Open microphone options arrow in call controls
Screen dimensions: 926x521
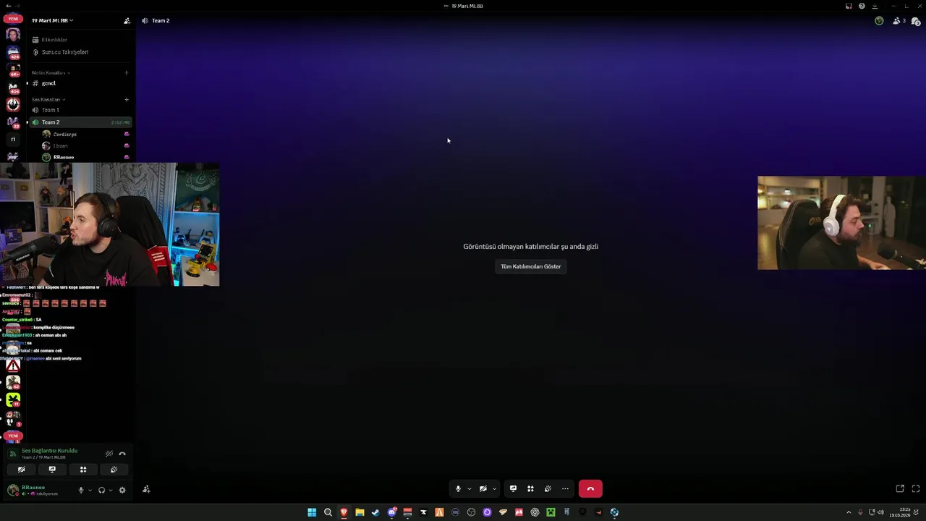point(469,489)
